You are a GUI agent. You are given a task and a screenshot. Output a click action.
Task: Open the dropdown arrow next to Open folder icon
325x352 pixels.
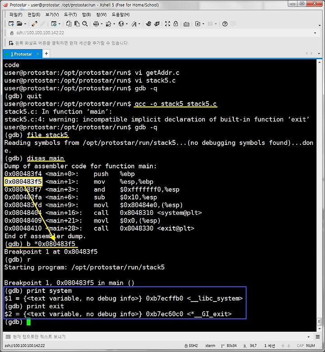25,24
